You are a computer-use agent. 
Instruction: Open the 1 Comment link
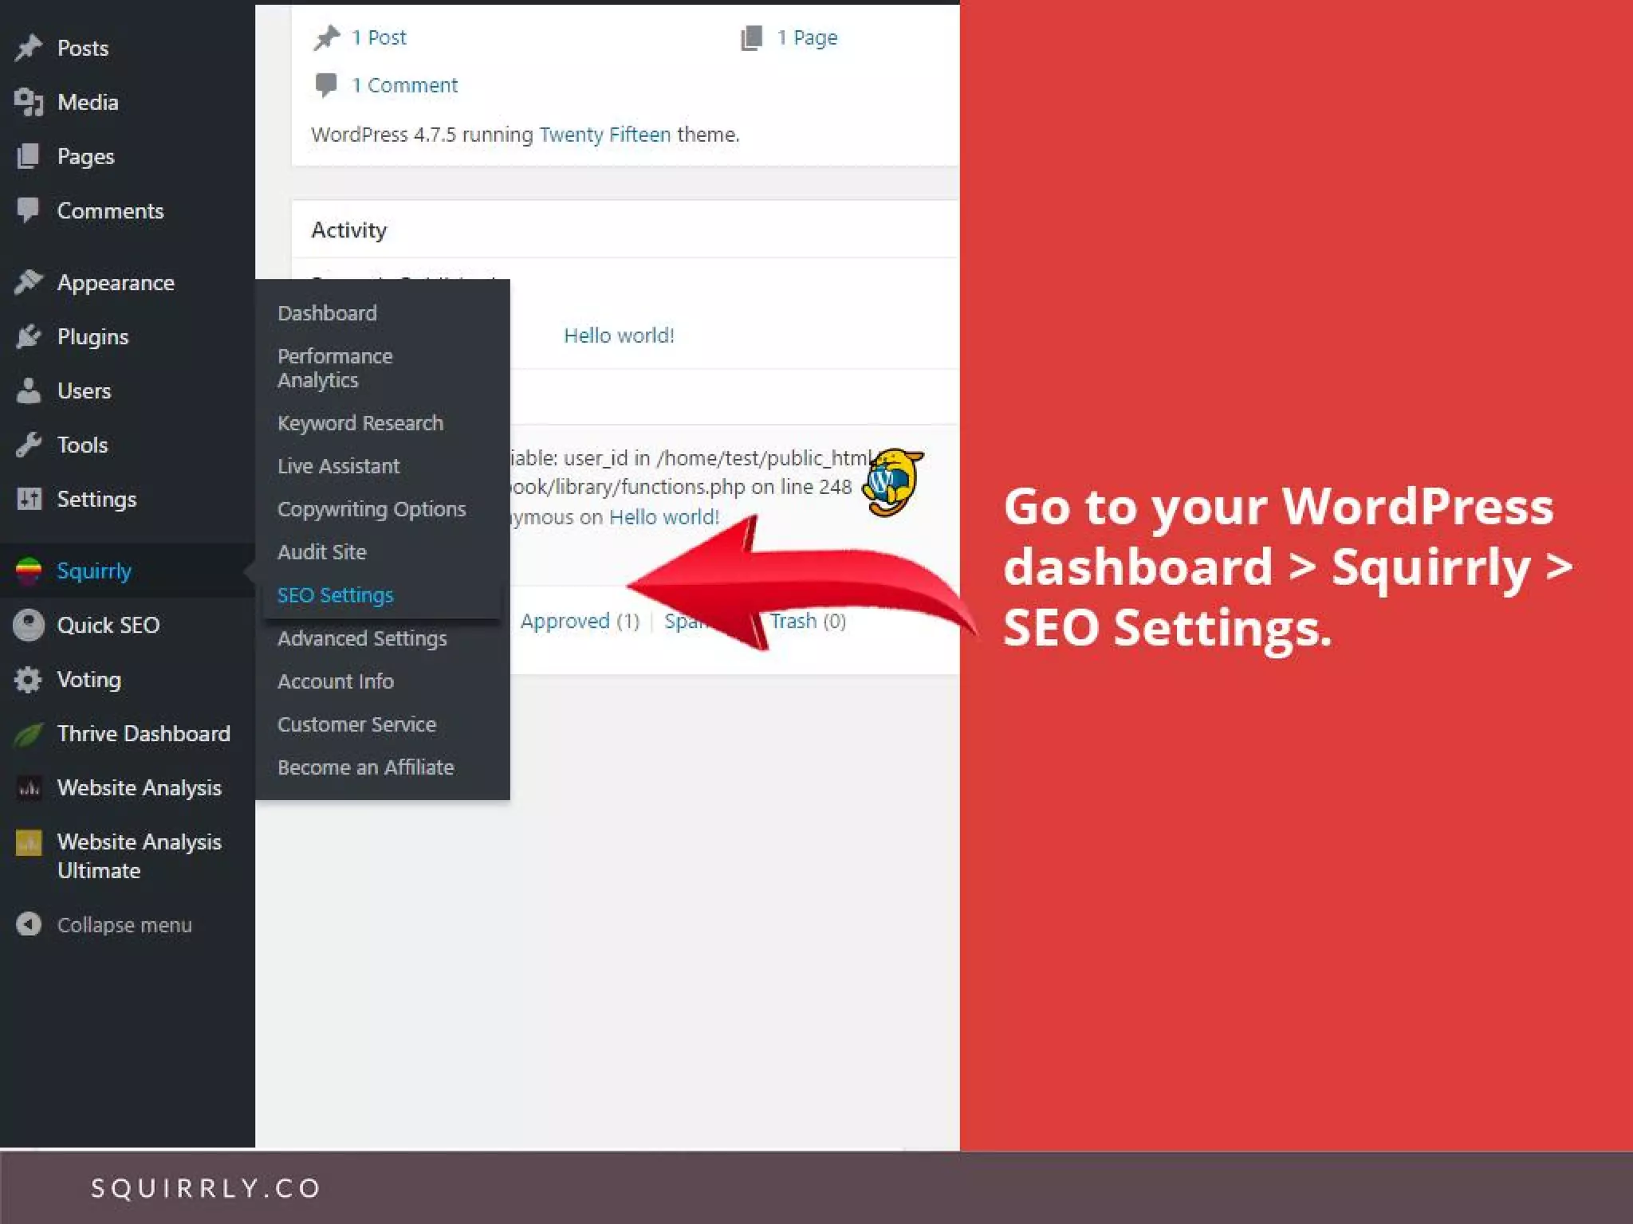404,85
